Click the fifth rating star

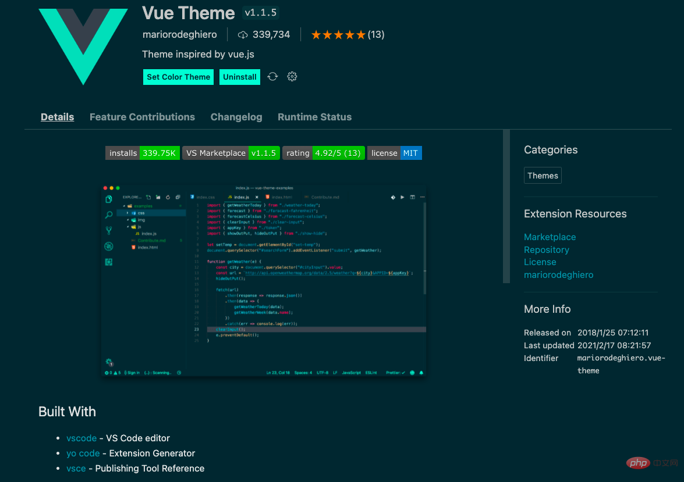(360, 34)
